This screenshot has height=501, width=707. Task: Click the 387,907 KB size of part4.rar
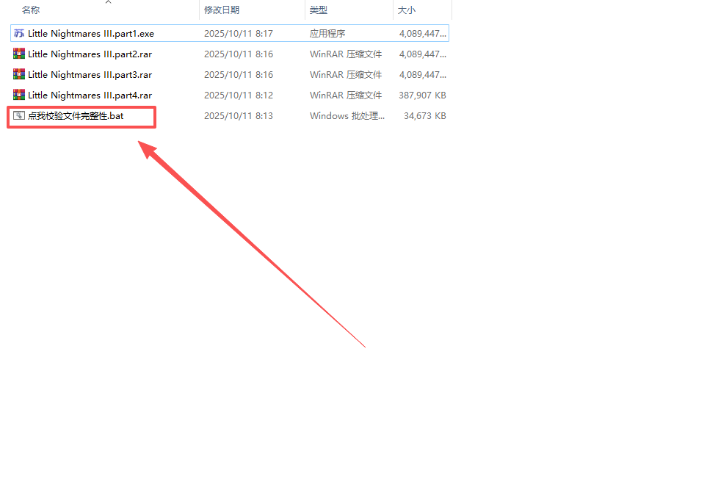tap(423, 95)
